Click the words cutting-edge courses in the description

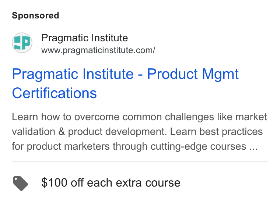tap(198, 146)
